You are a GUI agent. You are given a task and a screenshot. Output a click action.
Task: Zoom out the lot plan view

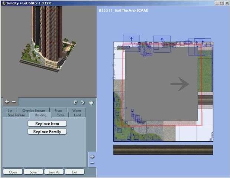(x=92, y=163)
